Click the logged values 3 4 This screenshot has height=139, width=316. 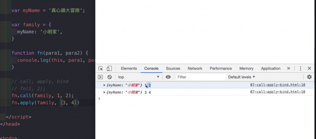[x=148, y=92]
